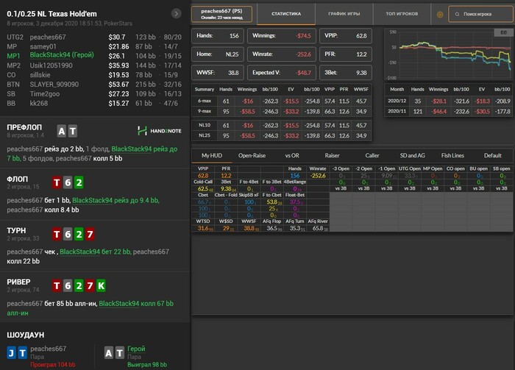Click the red Seven card on the turn row
Screen dimensions: 515x370
90,234
